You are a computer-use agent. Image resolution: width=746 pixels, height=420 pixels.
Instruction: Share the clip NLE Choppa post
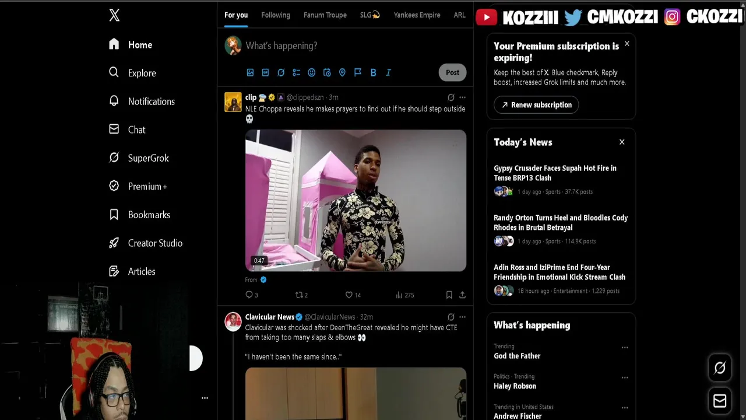(x=462, y=295)
